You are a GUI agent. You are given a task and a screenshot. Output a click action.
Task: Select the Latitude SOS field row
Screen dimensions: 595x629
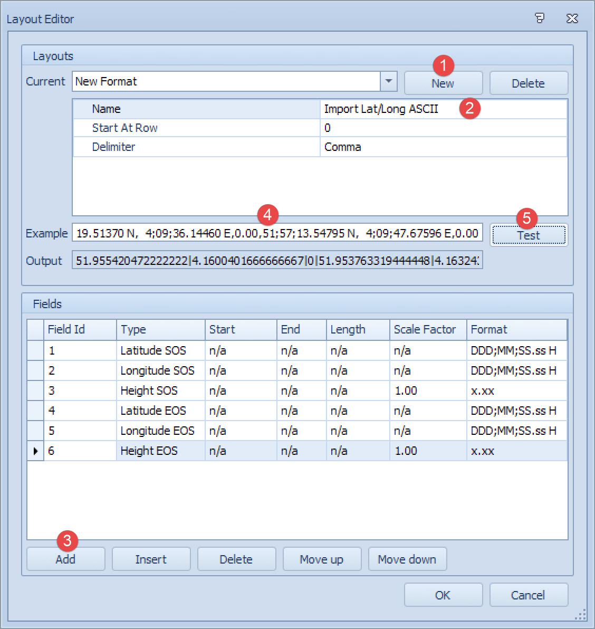click(153, 350)
